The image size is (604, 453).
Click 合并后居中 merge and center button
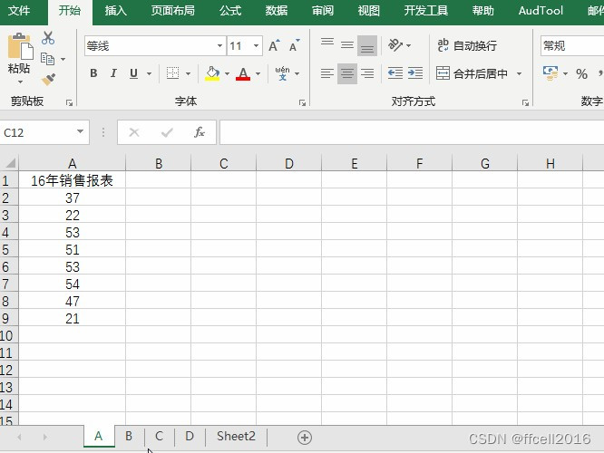[x=472, y=73]
